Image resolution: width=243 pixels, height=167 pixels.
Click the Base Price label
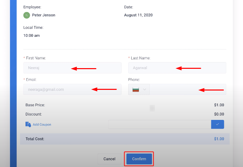35,105
